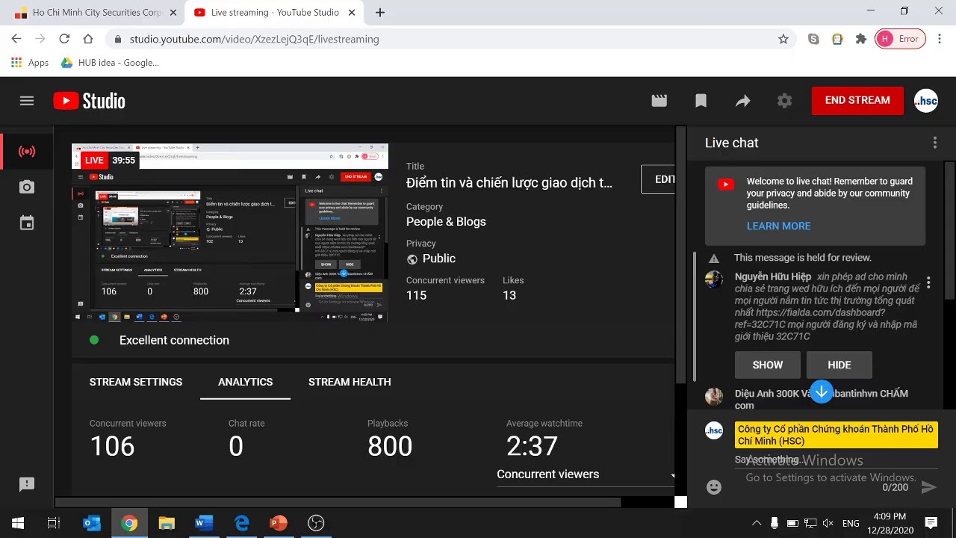Viewport: 956px width, 538px height.
Task: Go to browser home page
Action: 88,39
